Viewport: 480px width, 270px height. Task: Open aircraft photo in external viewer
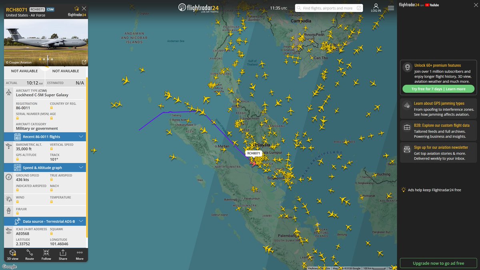pyautogui.click(x=84, y=62)
